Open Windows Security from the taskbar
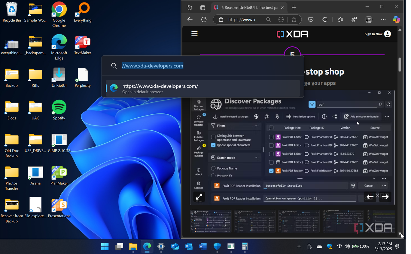Image resolution: width=411 pixels, height=254 pixels. pyautogui.click(x=217, y=246)
